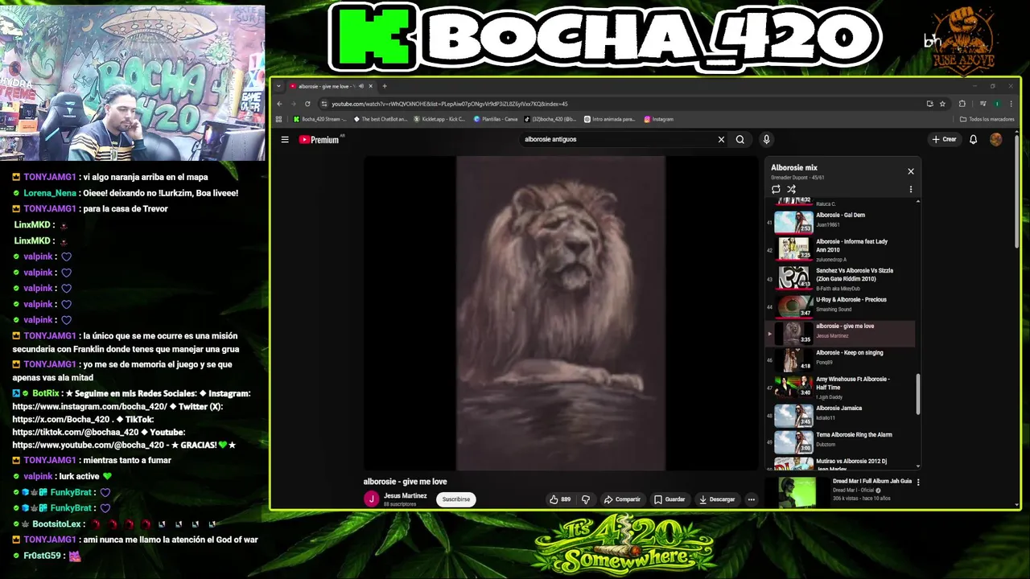Open the Intro animada bookmark

609,119
